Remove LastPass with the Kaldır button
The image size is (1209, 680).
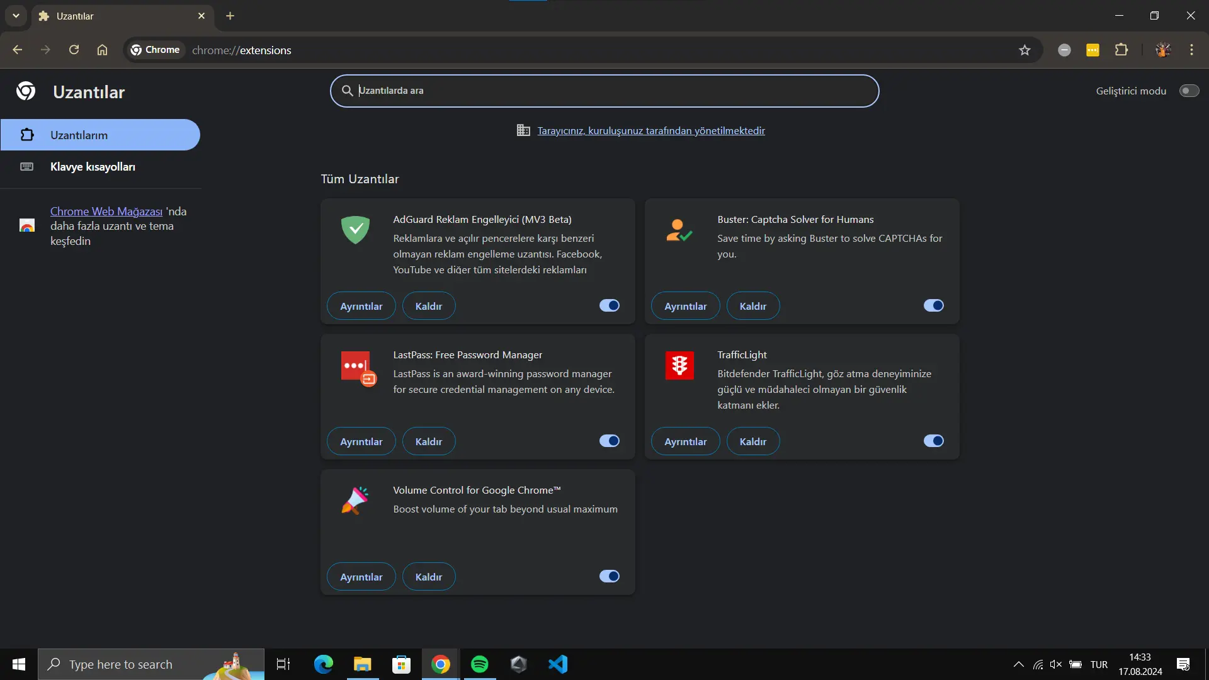[429, 441]
